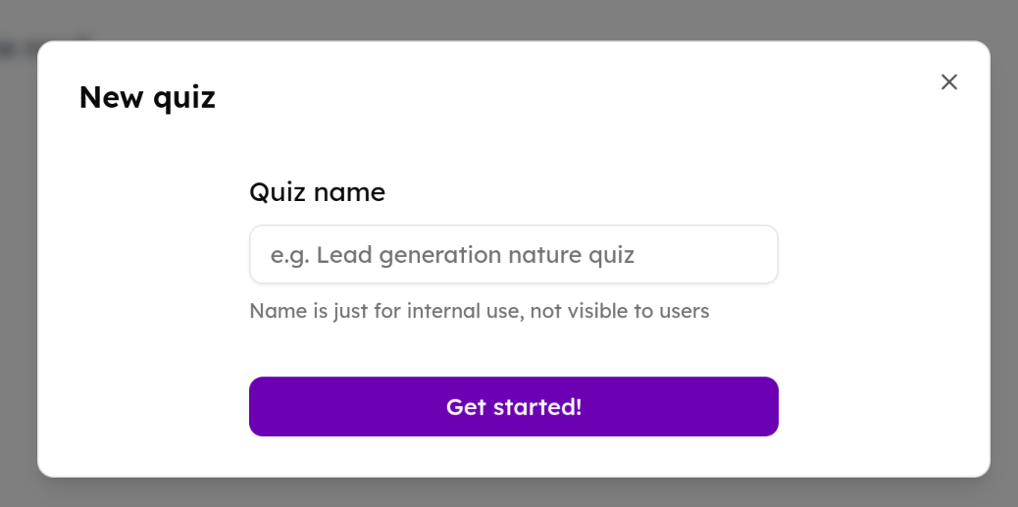Hit the X icon in the dialog corner
Screen dimensions: 1018x507
coord(948,82)
